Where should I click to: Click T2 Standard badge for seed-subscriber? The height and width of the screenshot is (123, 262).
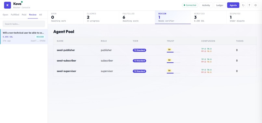click(139, 61)
